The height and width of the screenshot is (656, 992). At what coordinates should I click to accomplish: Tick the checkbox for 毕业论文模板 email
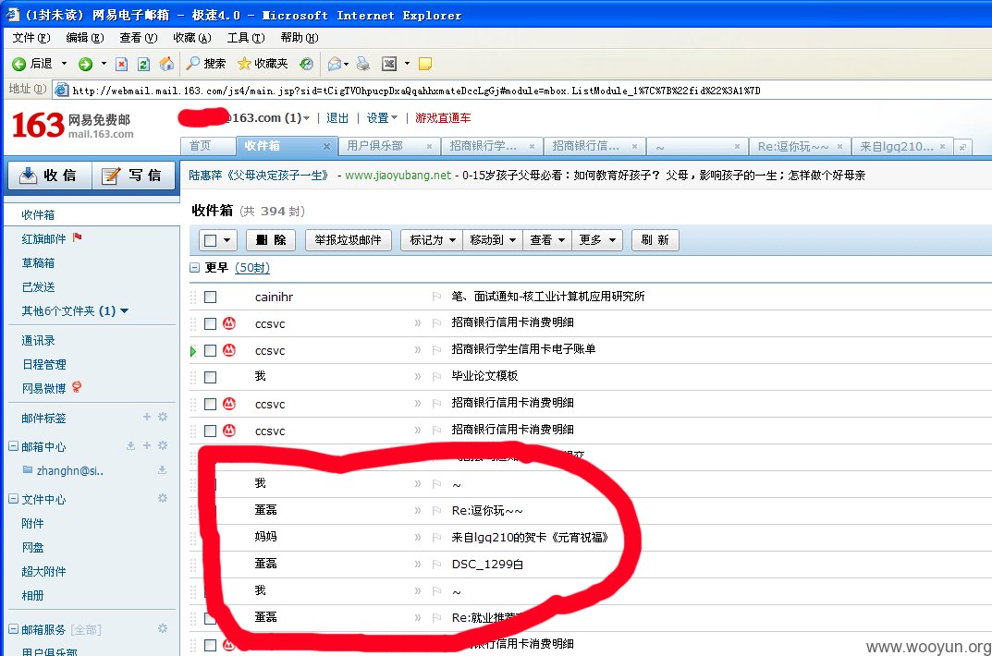coord(211,377)
